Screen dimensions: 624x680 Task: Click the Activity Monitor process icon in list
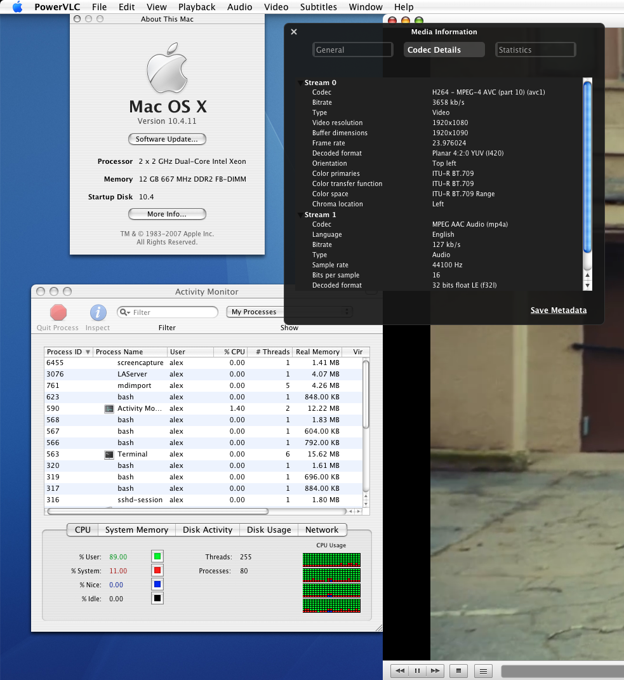click(x=109, y=408)
